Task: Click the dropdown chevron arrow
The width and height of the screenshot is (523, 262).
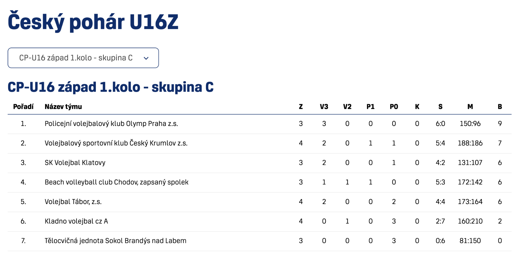Action: pos(146,58)
